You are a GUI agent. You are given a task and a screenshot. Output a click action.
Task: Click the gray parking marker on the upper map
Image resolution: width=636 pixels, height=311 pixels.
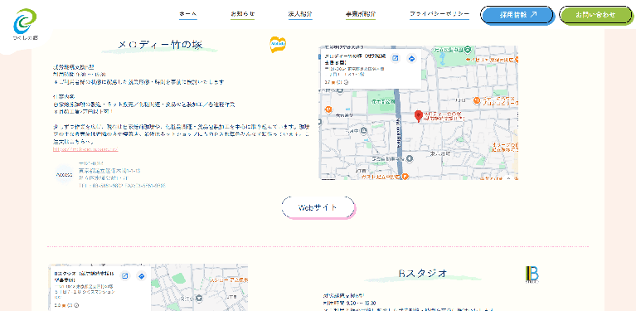[410, 158]
